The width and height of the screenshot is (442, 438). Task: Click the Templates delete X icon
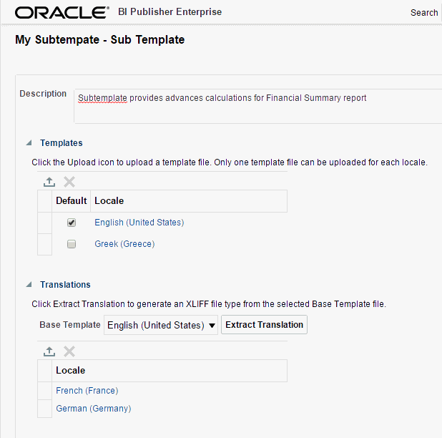[x=69, y=182]
